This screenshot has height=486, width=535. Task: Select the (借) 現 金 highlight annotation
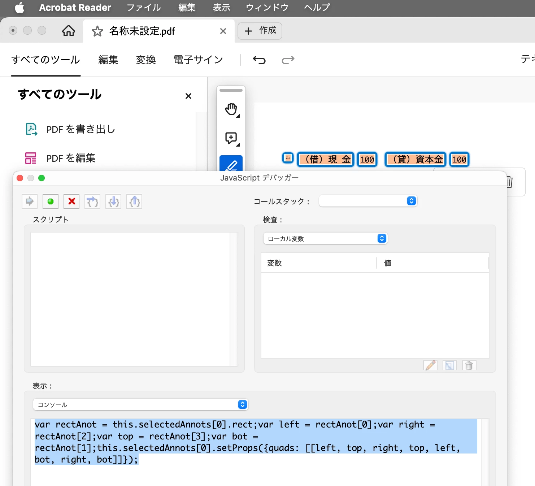click(326, 160)
